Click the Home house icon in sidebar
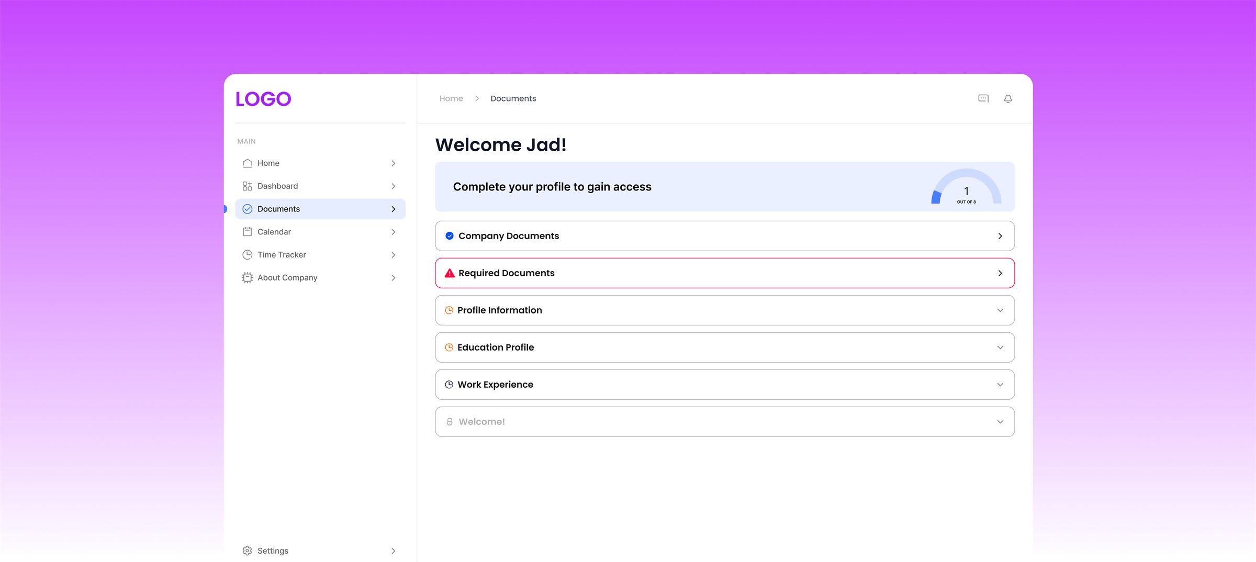The image size is (1256, 562). [x=248, y=163]
